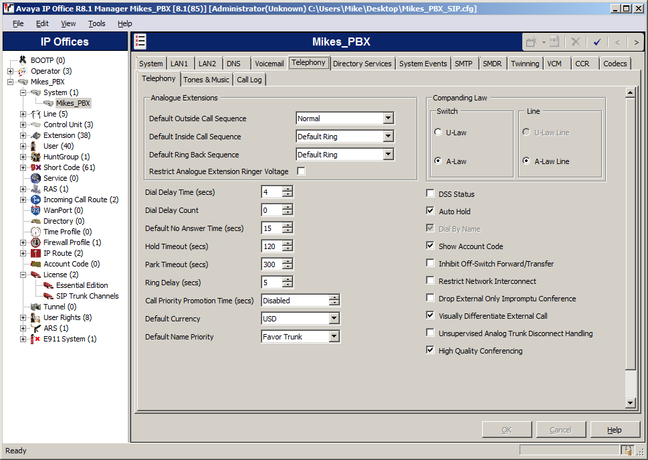Click the Incoming Call Route icon
Screen dimensions: 648x460
coord(35,200)
